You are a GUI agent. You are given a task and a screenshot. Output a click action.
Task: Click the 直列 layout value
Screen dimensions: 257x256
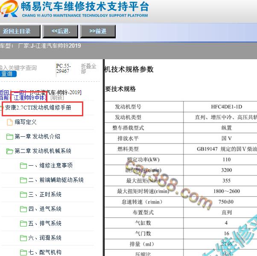pyautogui.click(x=227, y=212)
